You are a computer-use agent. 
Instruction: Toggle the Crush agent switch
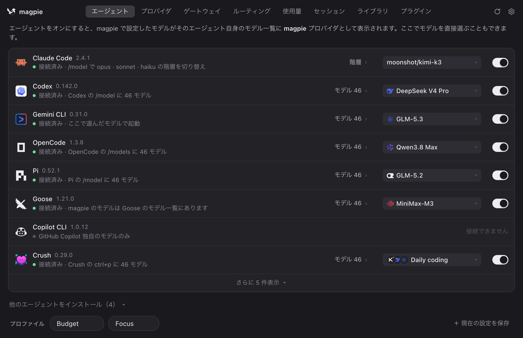(500, 260)
